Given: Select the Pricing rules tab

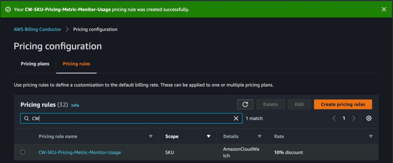Looking at the screenshot, I should point(76,64).
